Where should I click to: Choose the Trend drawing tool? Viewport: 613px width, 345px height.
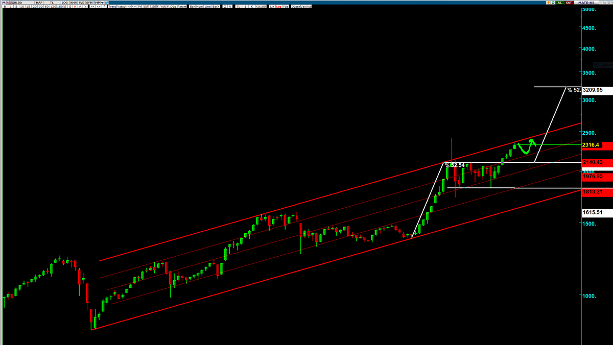[112, 6]
